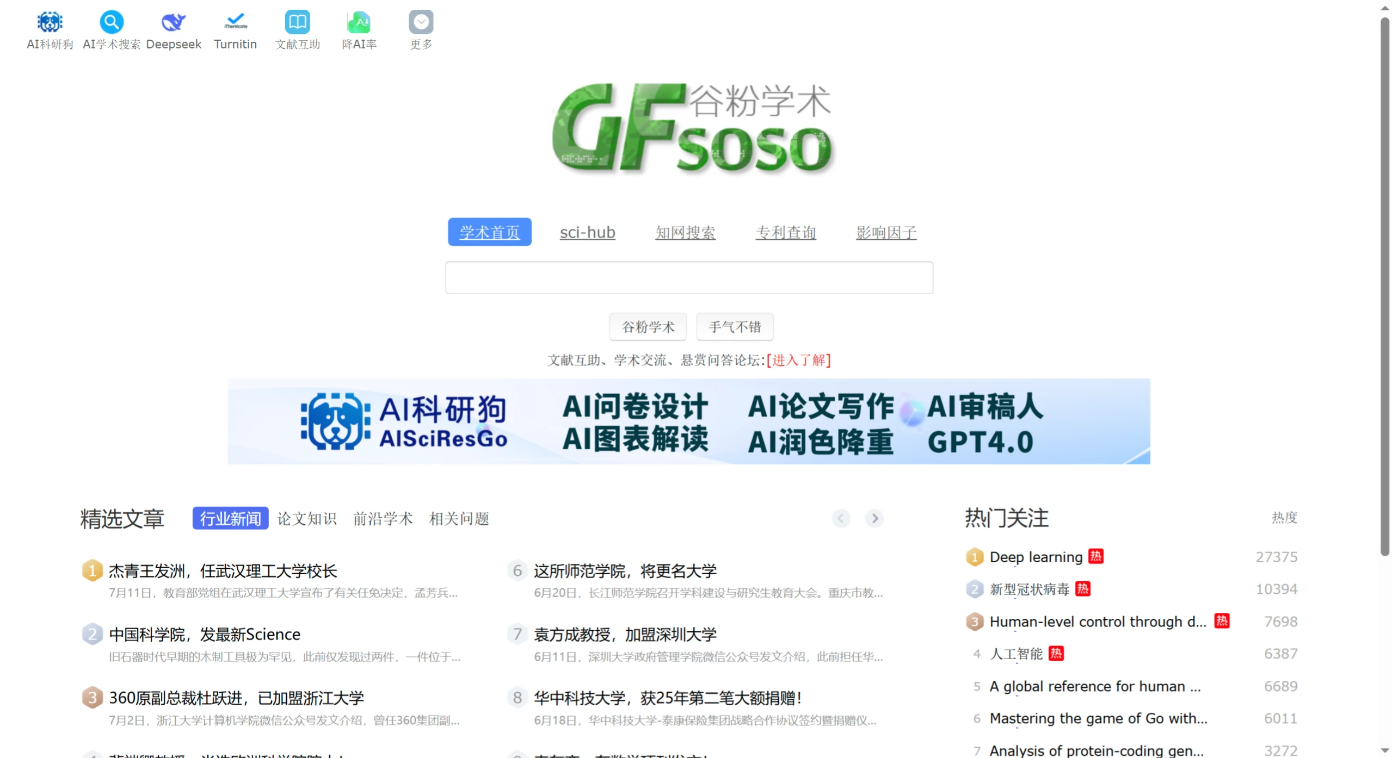The height and width of the screenshot is (758, 1392).
Task: Open hot topic Human-level control through d...
Action: pyautogui.click(x=1098, y=622)
